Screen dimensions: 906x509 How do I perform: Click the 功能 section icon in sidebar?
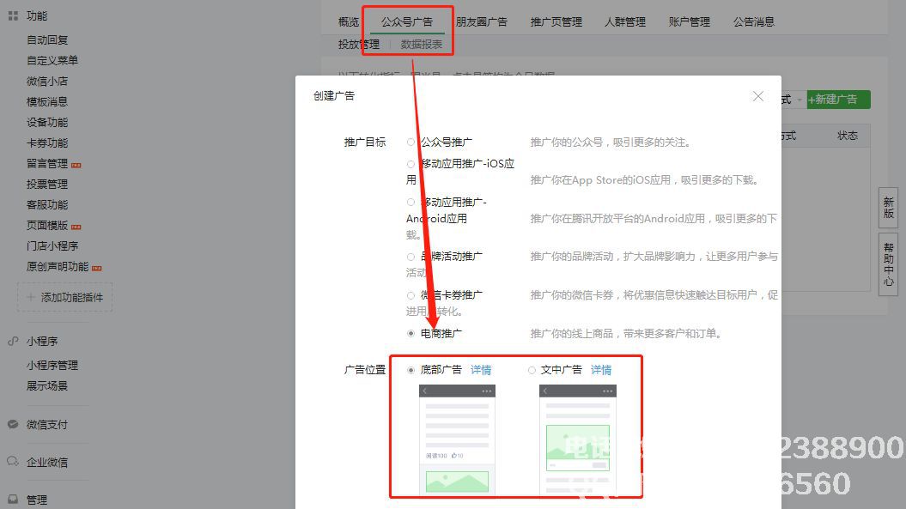coord(13,16)
